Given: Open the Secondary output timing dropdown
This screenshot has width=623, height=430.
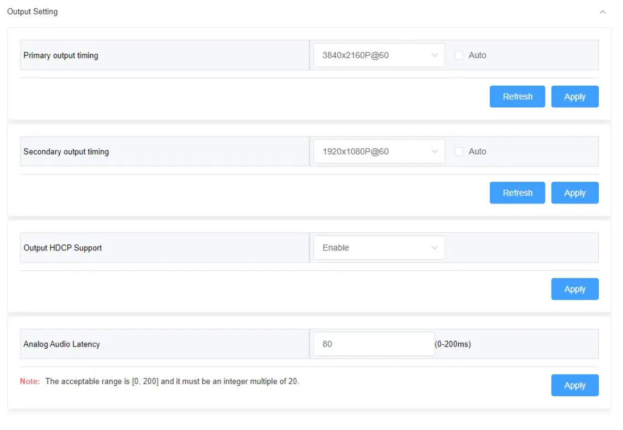Looking at the screenshot, I should 379,151.
